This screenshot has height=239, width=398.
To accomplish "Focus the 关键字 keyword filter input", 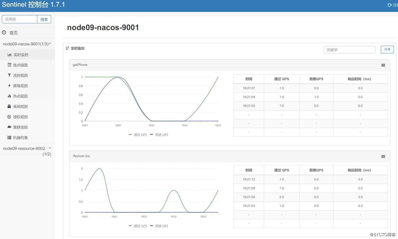I will pyautogui.click(x=349, y=50).
